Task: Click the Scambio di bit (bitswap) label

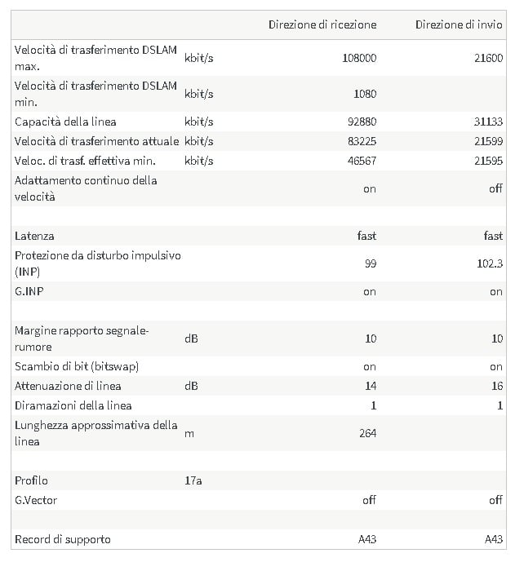Action: (x=77, y=367)
